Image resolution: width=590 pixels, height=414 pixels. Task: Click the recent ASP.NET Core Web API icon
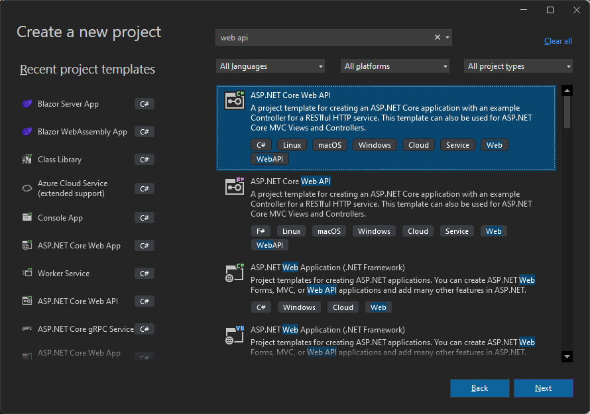pyautogui.click(x=27, y=301)
